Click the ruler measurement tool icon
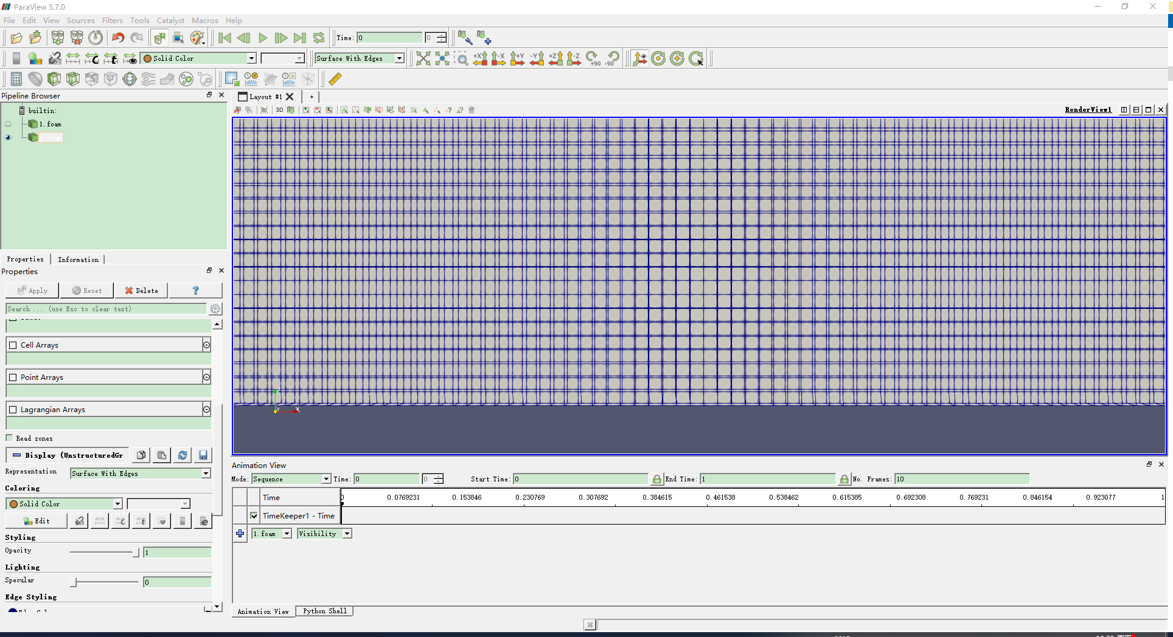Viewport: 1173px width, 637px height. (x=335, y=79)
